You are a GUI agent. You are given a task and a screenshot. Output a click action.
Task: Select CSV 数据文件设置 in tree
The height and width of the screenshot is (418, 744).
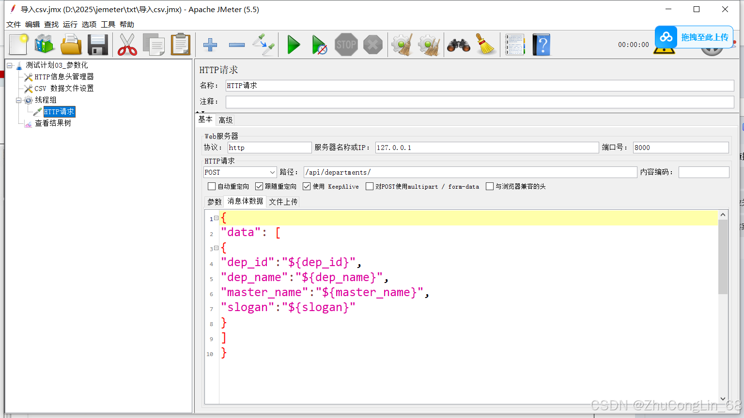[x=64, y=89]
